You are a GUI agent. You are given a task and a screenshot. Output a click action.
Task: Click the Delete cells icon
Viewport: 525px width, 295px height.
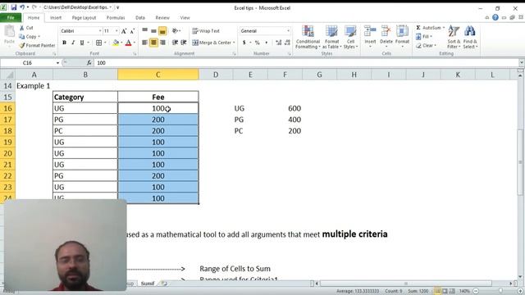click(x=386, y=32)
